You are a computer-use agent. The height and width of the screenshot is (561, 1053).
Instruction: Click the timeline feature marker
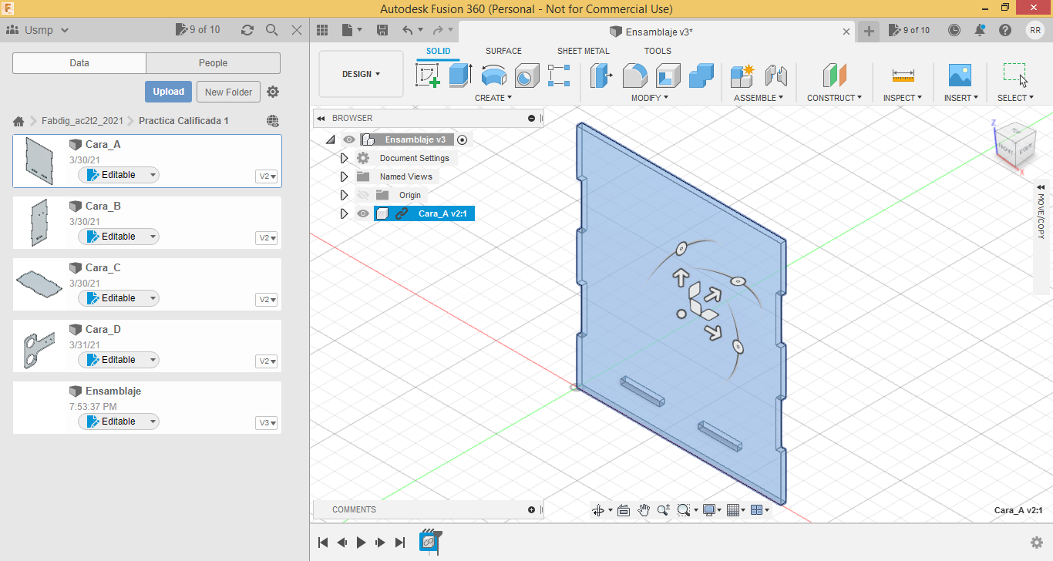click(428, 542)
